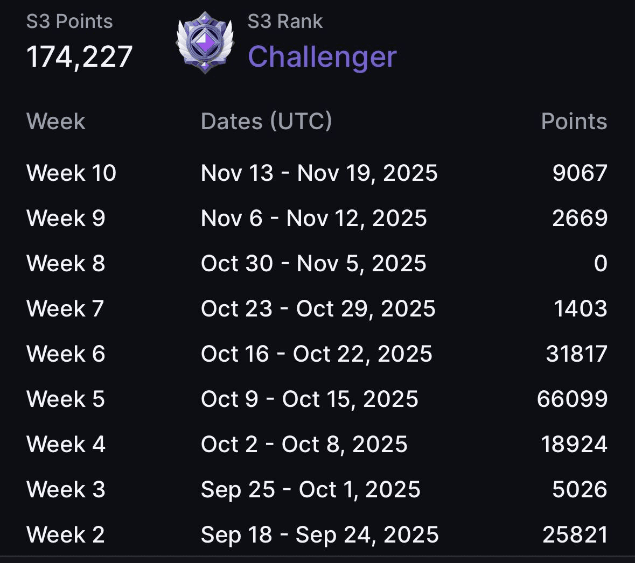The image size is (635, 563).
Task: Select the Nov 6 - Nov 12 date range
Action: pos(313,219)
